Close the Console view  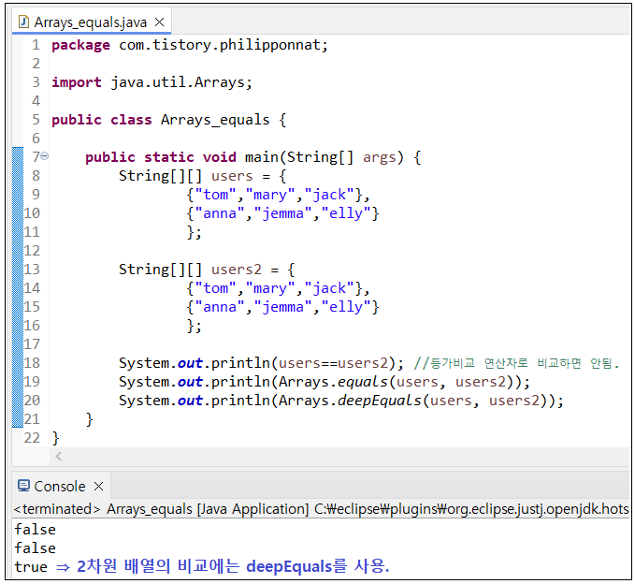(x=99, y=486)
